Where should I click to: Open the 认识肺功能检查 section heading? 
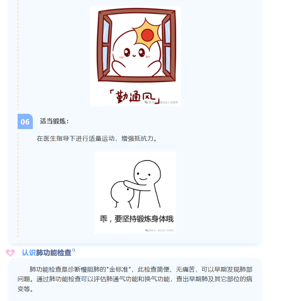47,253
